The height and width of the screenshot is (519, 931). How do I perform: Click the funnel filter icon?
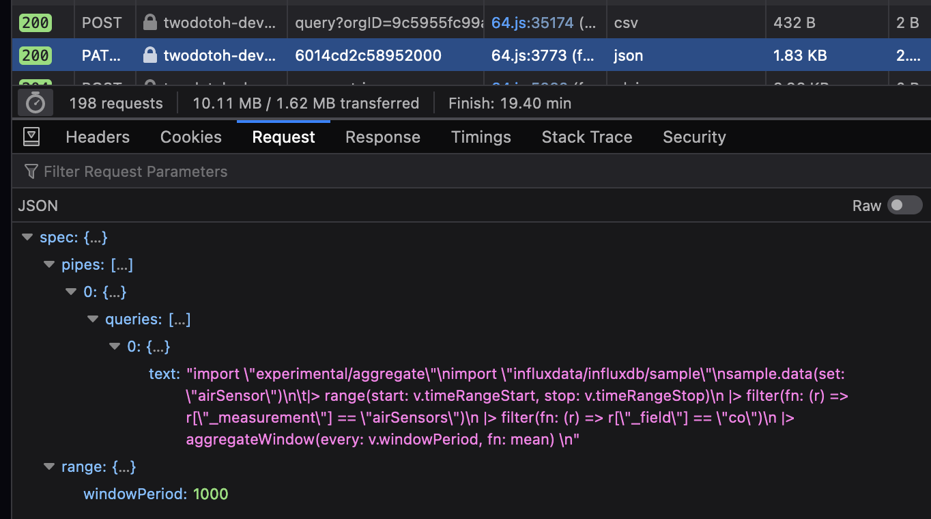[x=31, y=171]
